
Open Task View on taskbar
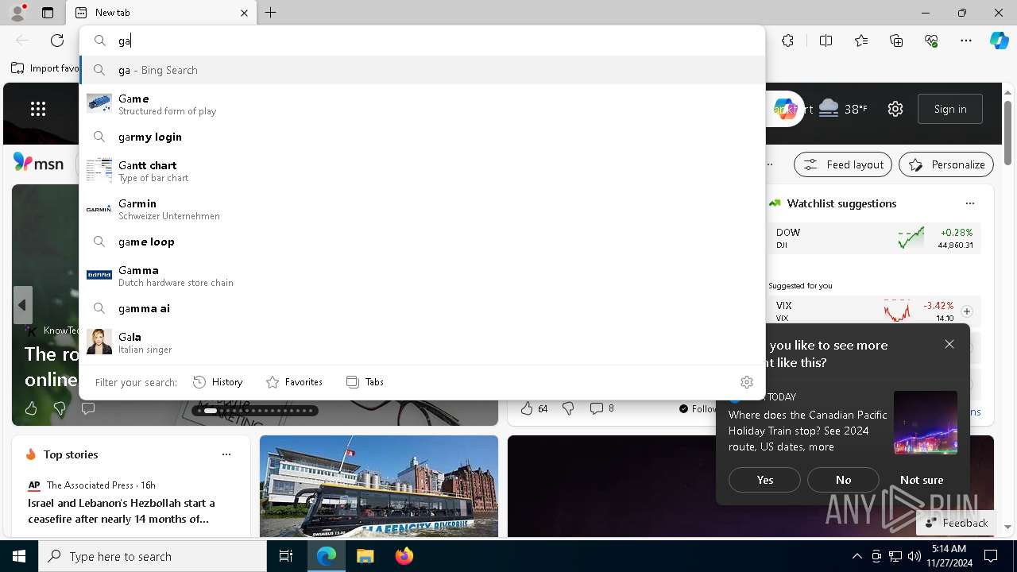(286, 556)
